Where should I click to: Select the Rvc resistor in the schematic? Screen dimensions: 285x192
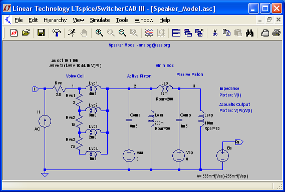click(x=59, y=88)
